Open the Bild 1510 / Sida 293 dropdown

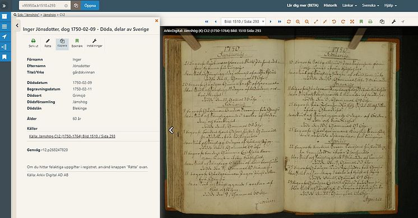[244, 22]
